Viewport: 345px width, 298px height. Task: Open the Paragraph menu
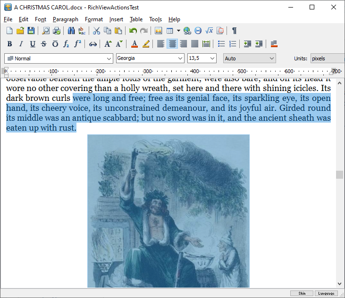(65, 19)
